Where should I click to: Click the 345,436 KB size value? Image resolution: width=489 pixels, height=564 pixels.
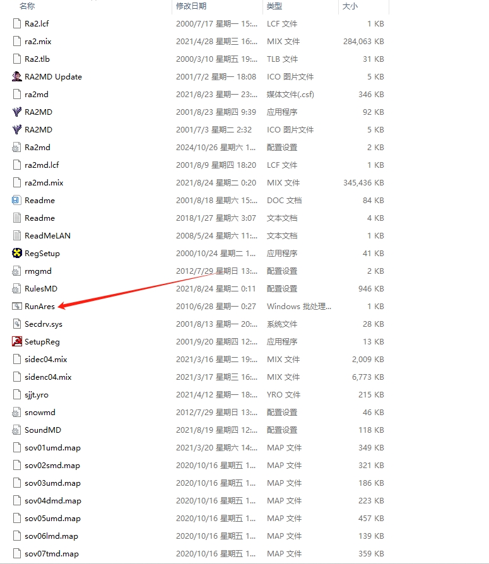click(x=363, y=183)
